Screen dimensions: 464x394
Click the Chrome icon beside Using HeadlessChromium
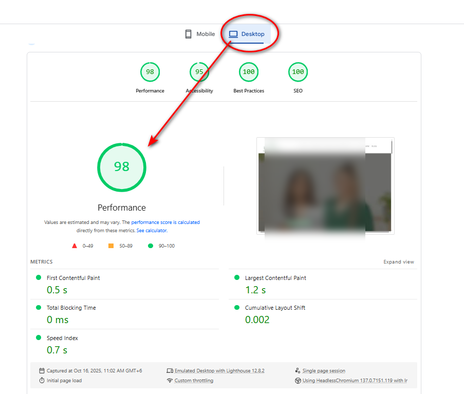tap(298, 381)
